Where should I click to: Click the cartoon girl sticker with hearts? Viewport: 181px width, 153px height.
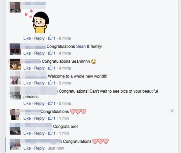37,21
